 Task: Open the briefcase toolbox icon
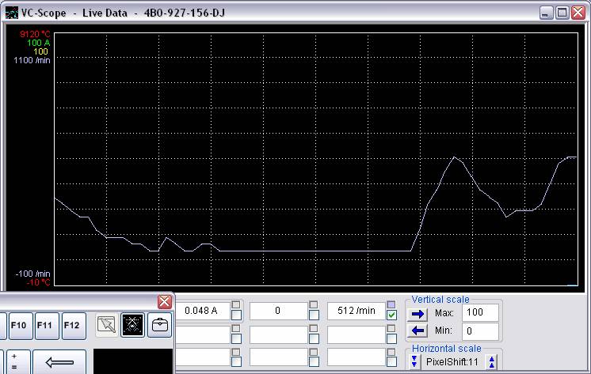pos(160,324)
